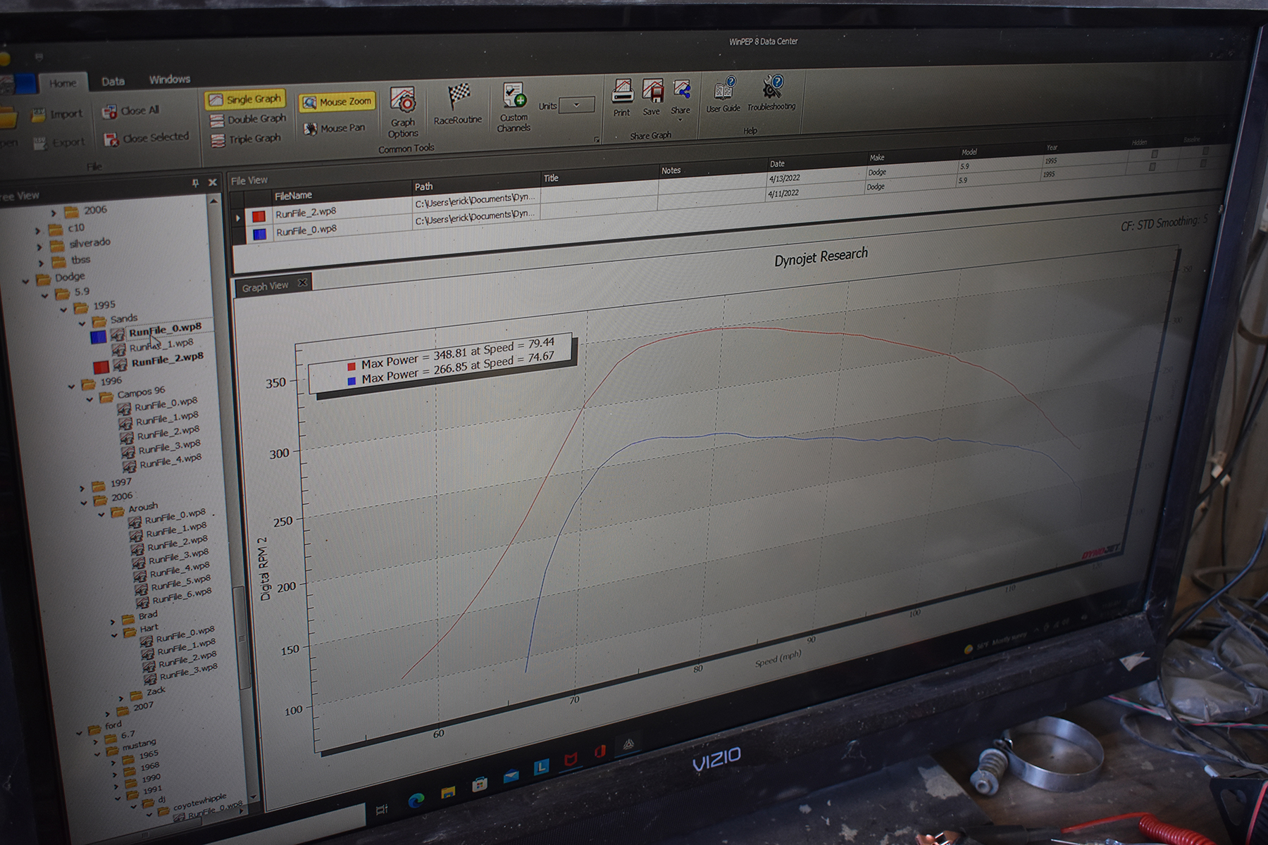This screenshot has width=1268, height=845.
Task: Collapse the Sands folder
Action: (x=82, y=323)
